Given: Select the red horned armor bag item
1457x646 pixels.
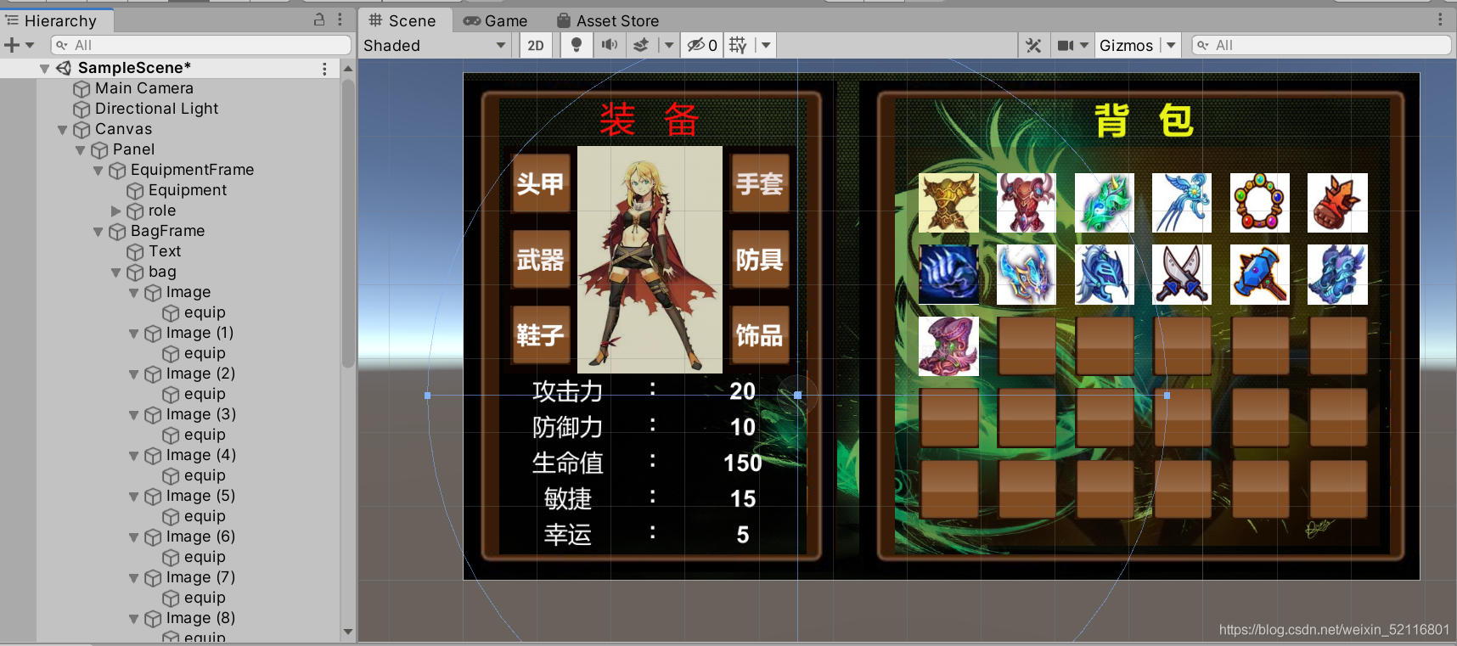Looking at the screenshot, I should tap(1027, 203).
